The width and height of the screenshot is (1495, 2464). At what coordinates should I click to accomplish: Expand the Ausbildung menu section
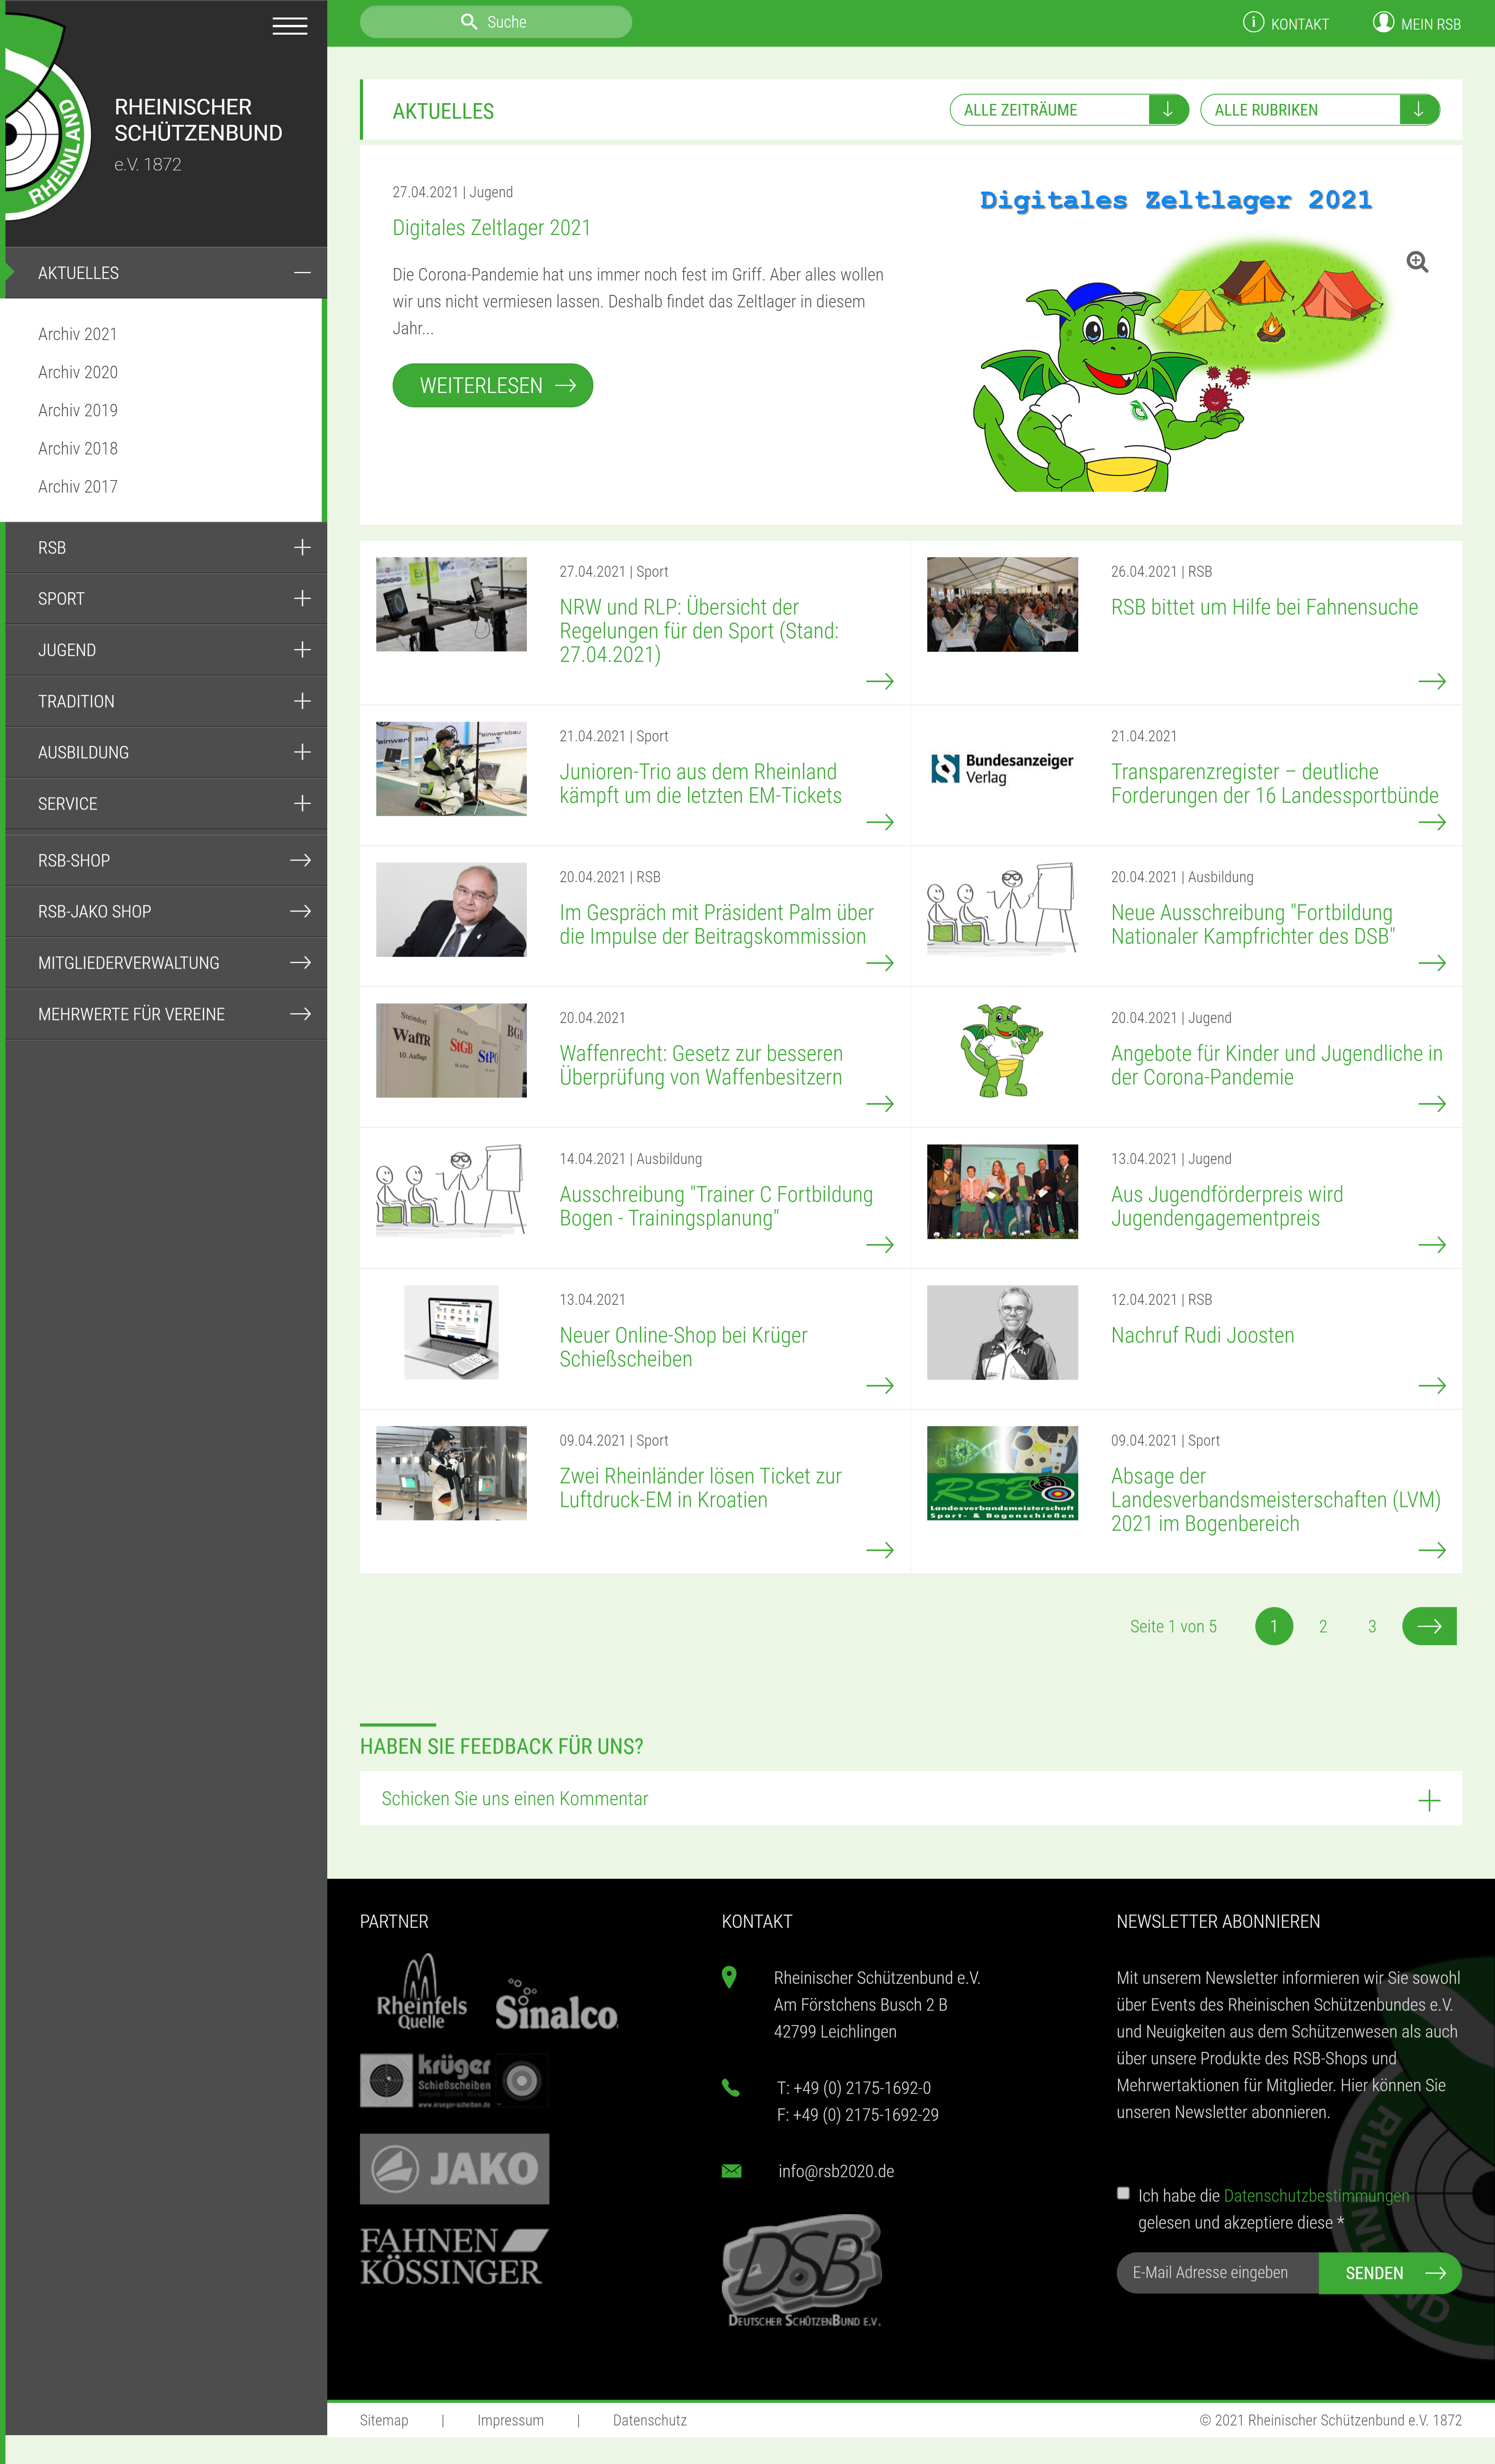302,752
